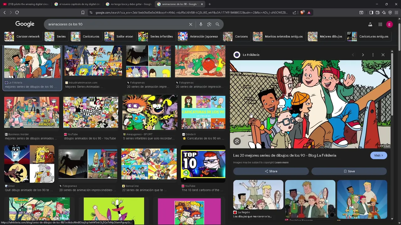Screen dimensions: 401x225
Task: Switch to the piloto amazing digital circus tab
Action: (26, 4)
